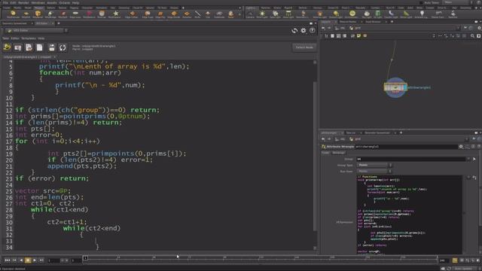Add an Area Light from the shelf
482x271 pixels.
[x=288, y=14]
